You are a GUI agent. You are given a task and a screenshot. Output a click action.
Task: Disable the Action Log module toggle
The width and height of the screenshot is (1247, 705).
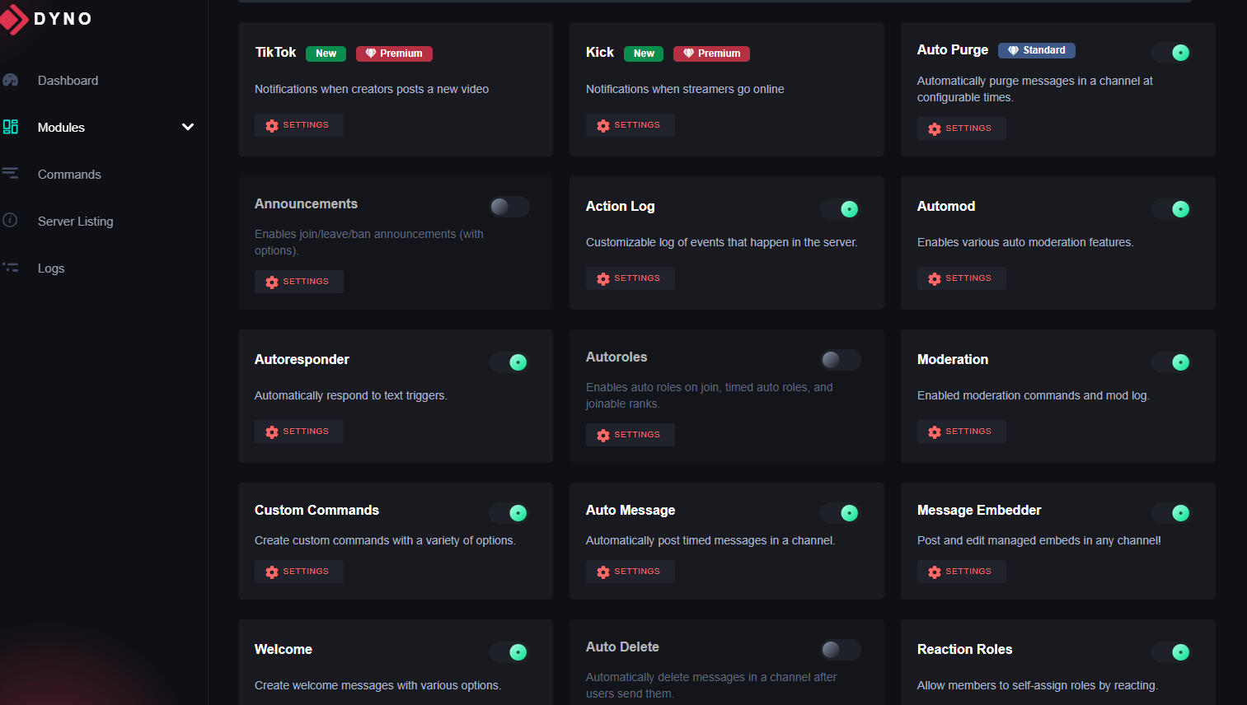point(841,209)
